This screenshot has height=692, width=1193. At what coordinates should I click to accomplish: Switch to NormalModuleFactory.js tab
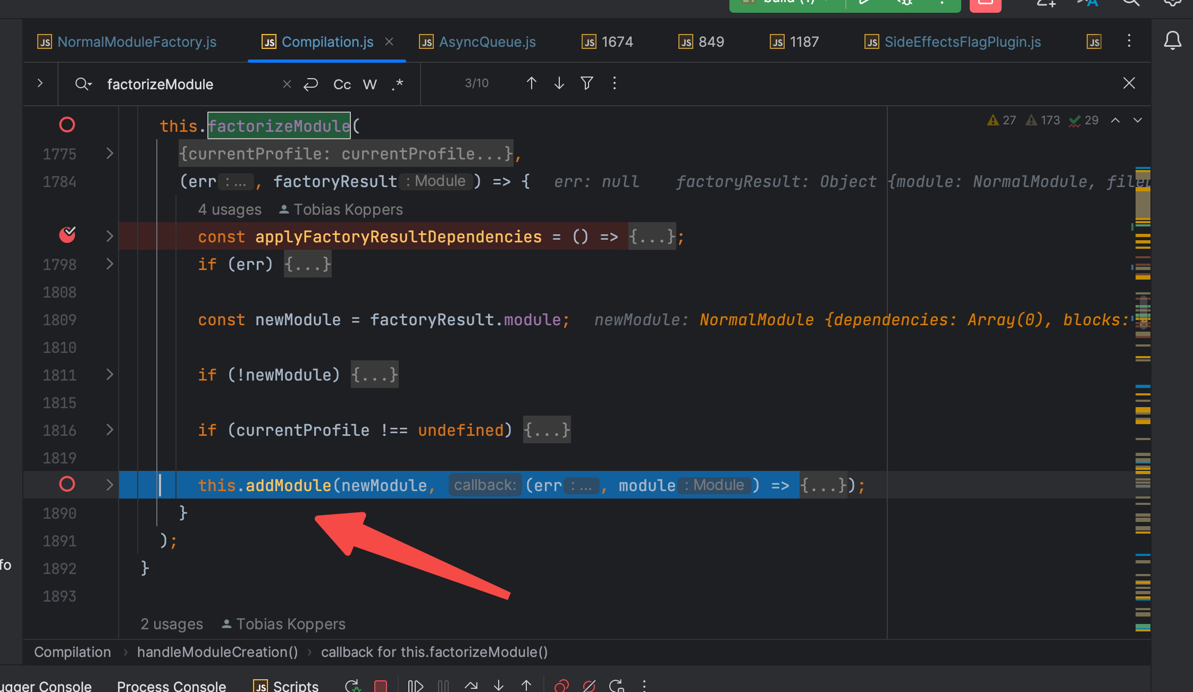tap(137, 41)
